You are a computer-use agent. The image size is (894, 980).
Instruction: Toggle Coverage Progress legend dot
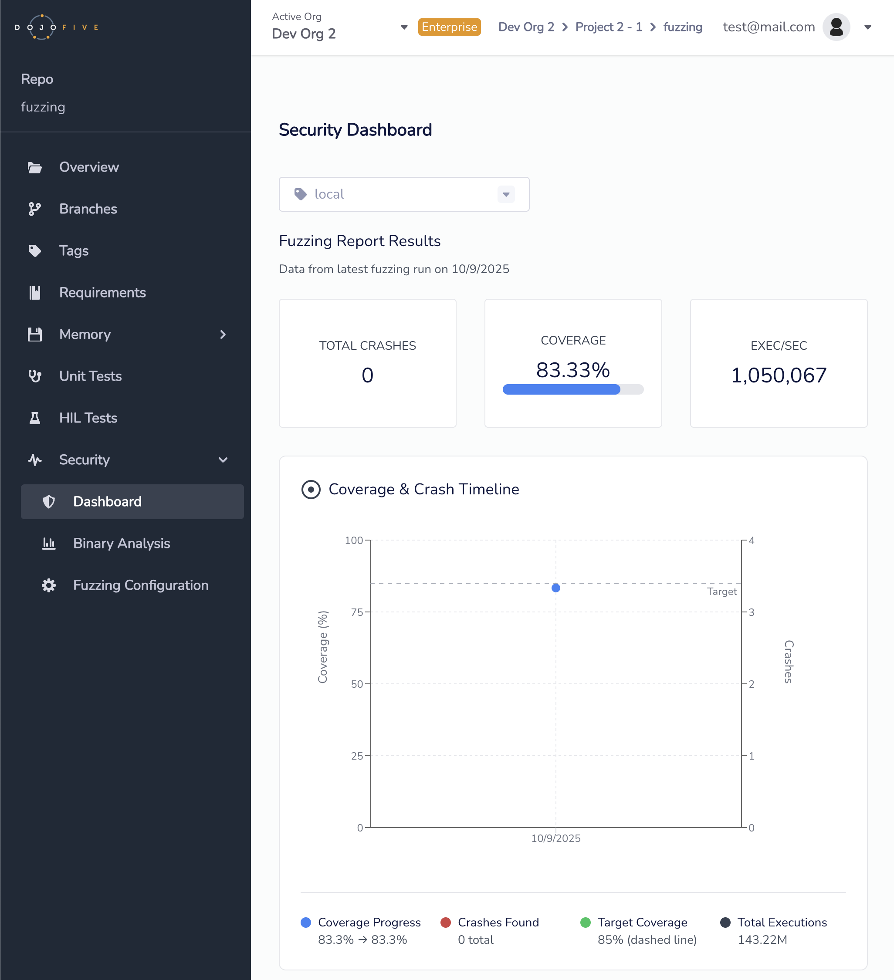point(306,923)
